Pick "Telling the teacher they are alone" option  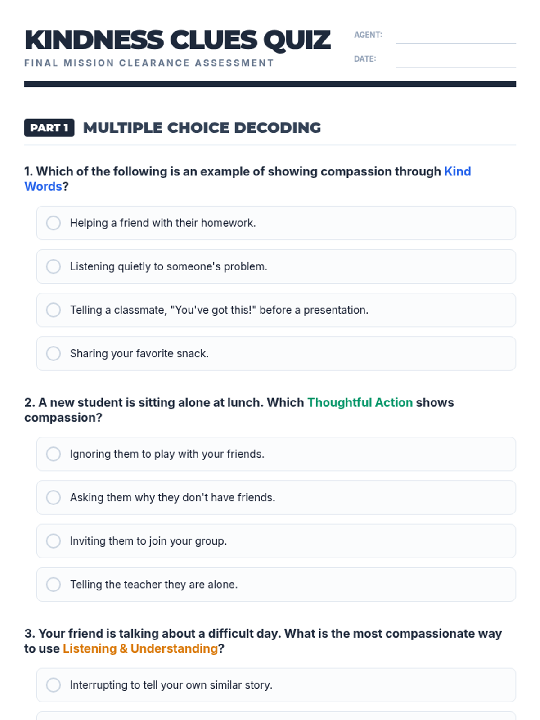(54, 584)
